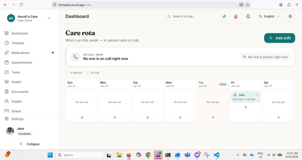Add a shift on Tue Jun 23

[148, 117]
